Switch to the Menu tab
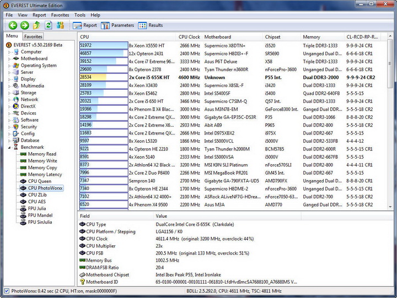Screen dimensions: 397x298 [12, 36]
